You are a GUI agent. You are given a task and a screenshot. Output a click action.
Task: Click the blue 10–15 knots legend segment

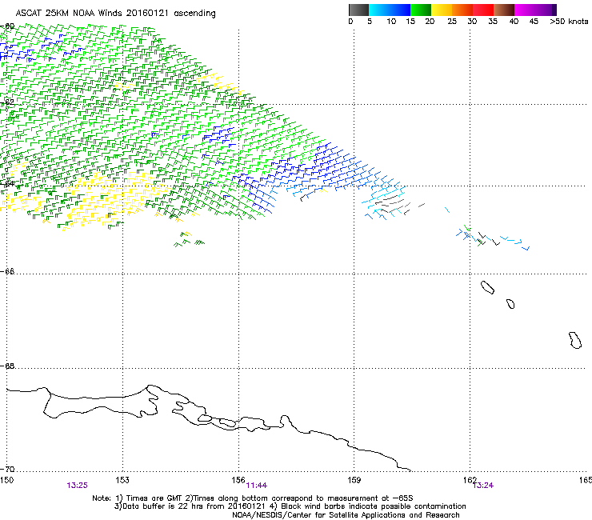point(400,10)
